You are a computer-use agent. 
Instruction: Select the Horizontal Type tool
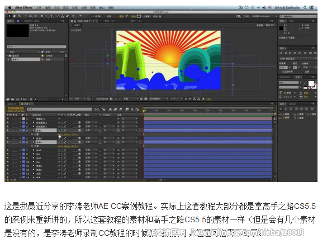tap(52, 16)
